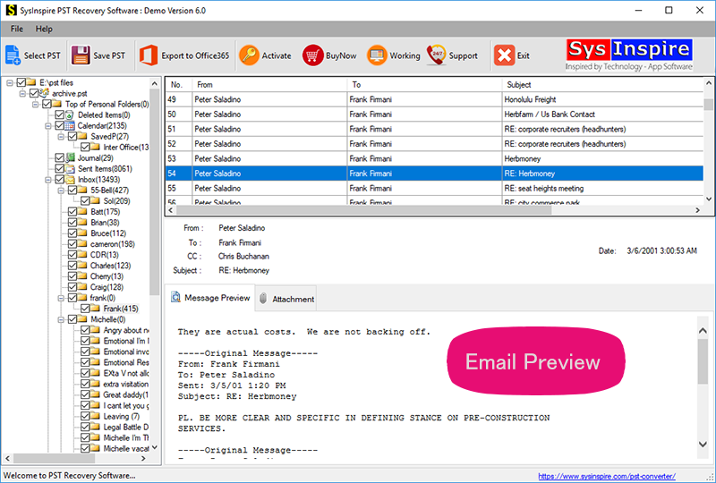Click the Select PST toolbar icon
Image resolution: width=716 pixels, height=483 pixels.
click(13, 55)
